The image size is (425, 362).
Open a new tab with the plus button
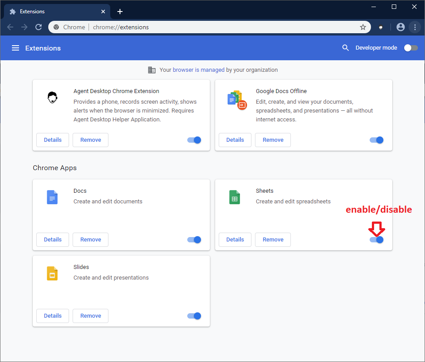(120, 12)
